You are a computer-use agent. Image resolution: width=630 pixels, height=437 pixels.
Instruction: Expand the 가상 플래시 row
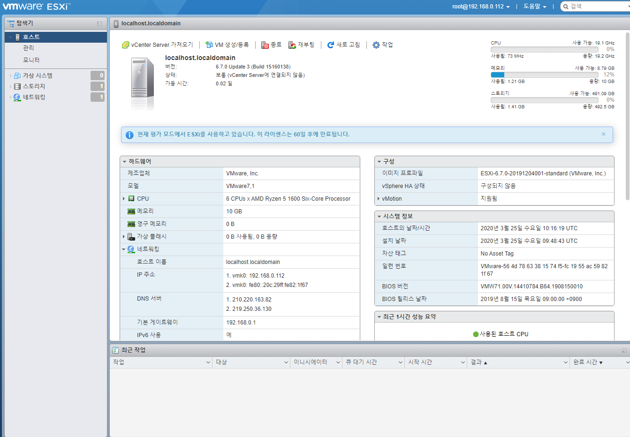tap(124, 237)
